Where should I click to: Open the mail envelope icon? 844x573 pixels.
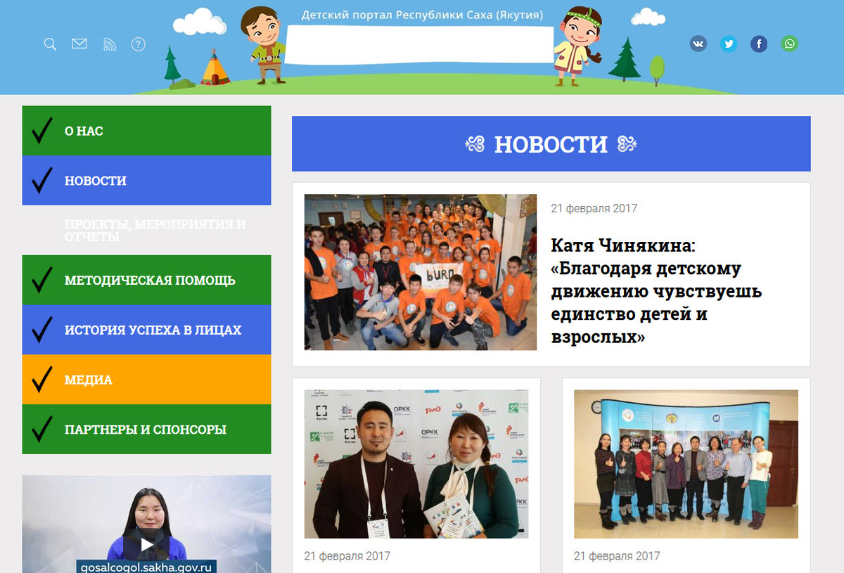click(x=79, y=44)
